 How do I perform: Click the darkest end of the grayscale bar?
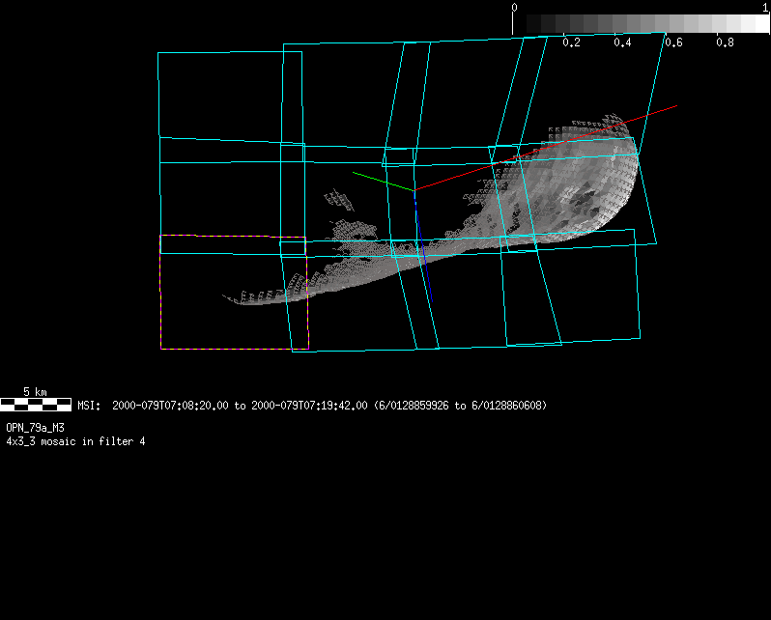(520, 24)
